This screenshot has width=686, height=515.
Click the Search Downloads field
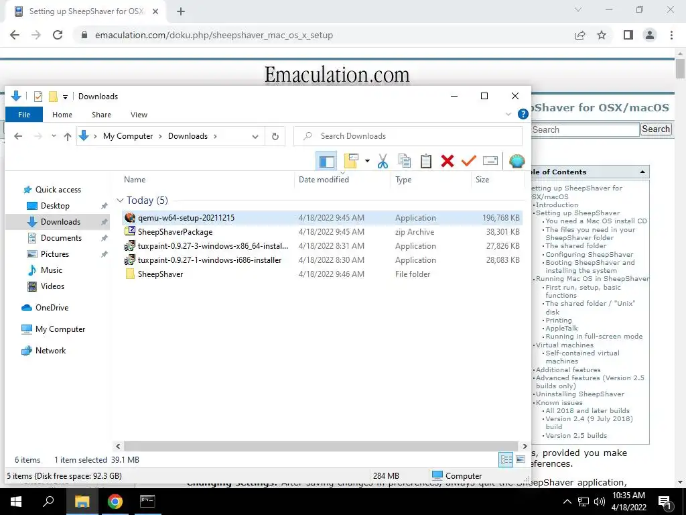408,136
